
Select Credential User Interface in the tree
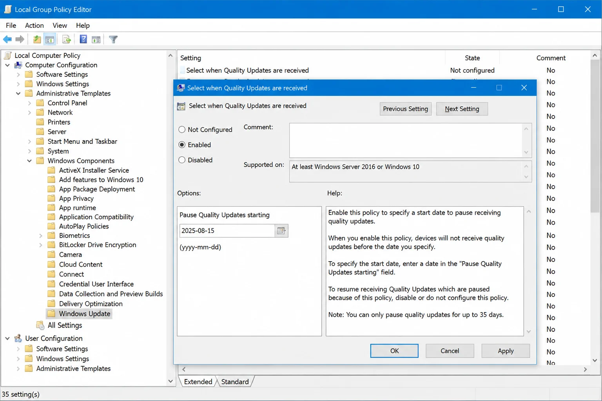[x=96, y=284]
